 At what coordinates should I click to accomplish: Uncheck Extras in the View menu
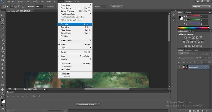pos(75,45)
